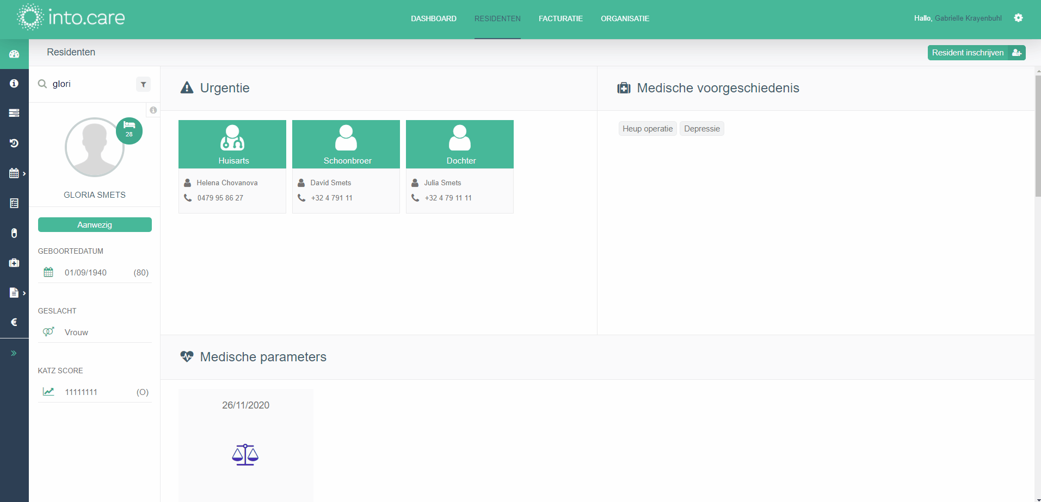This screenshot has height=502, width=1041.
Task: Click the small info icon above profile photo
Action: point(153,110)
